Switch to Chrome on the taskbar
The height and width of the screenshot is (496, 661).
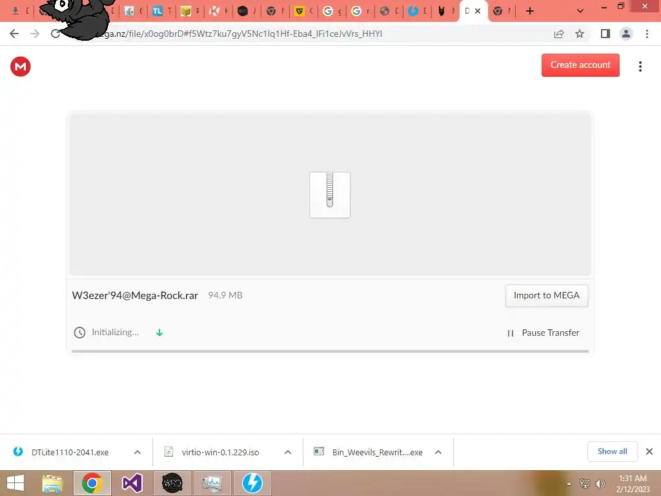(x=92, y=483)
